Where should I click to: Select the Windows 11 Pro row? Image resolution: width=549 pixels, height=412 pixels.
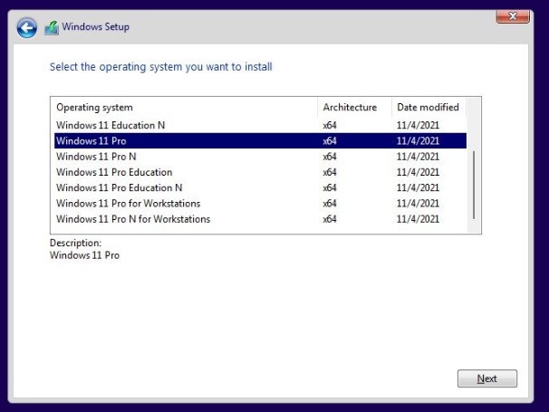coord(261,140)
